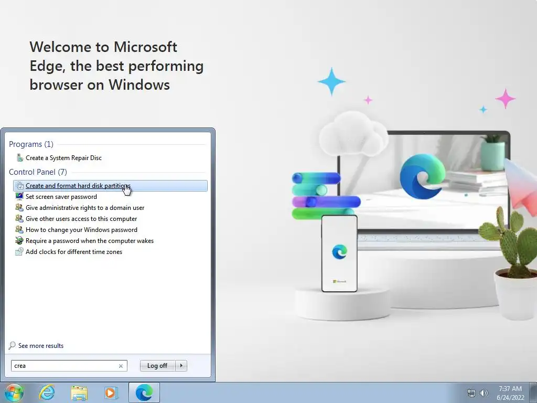537x403 pixels.
Task: Open Create and format hard disk partitions
Action: (110, 186)
